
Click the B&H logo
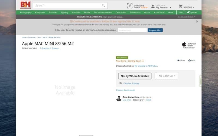pos(25,5)
